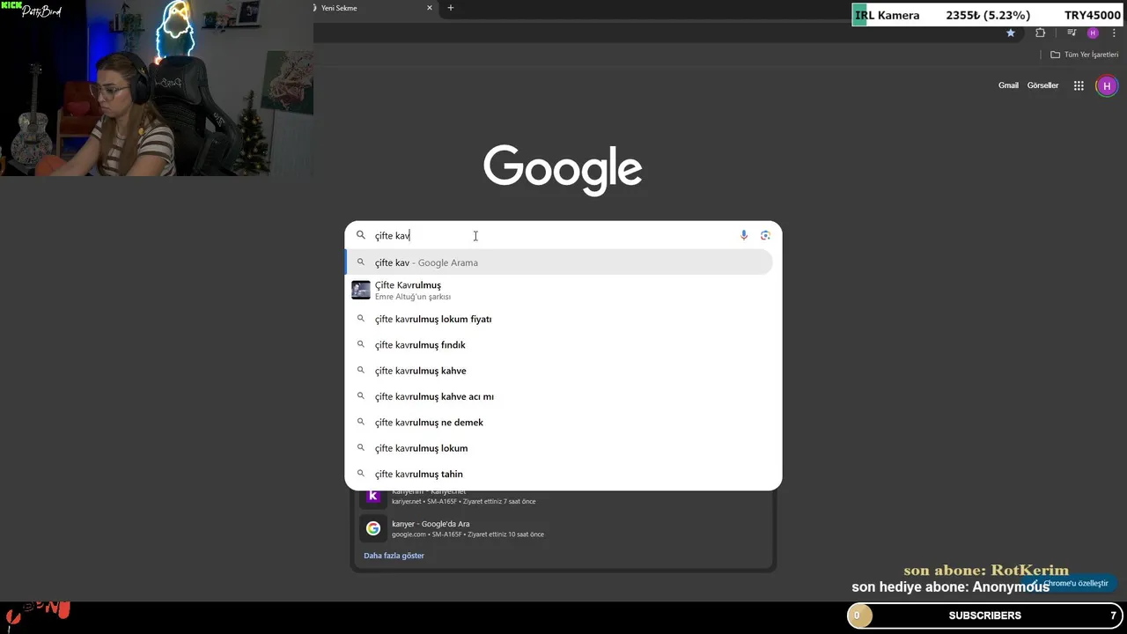Open kariyer - Google'da Ara history entry
The height and width of the screenshot is (634, 1127).
[x=563, y=528]
